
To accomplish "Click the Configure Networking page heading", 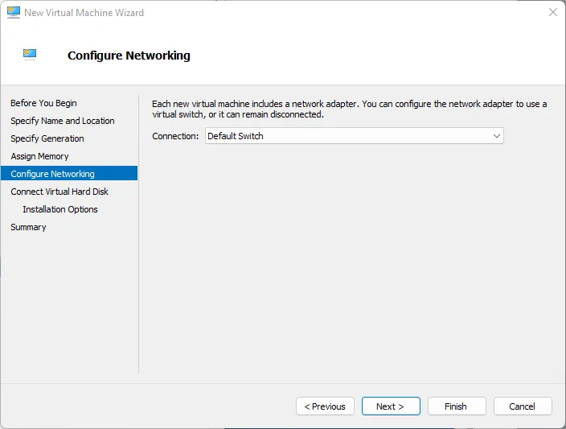I will (x=129, y=56).
